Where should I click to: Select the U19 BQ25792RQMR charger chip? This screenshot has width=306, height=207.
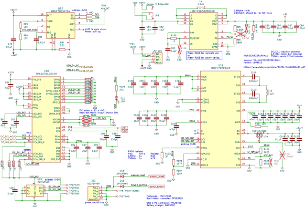pos(221,120)
